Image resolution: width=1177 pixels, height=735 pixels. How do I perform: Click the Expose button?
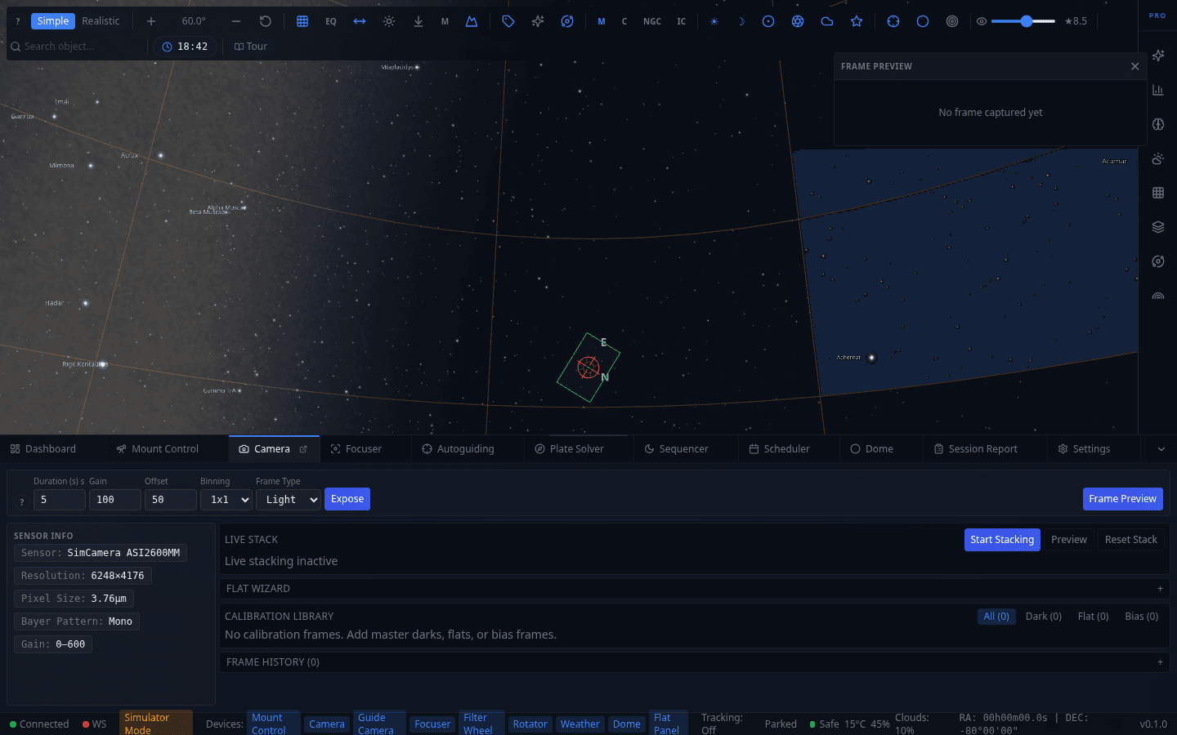click(x=347, y=499)
